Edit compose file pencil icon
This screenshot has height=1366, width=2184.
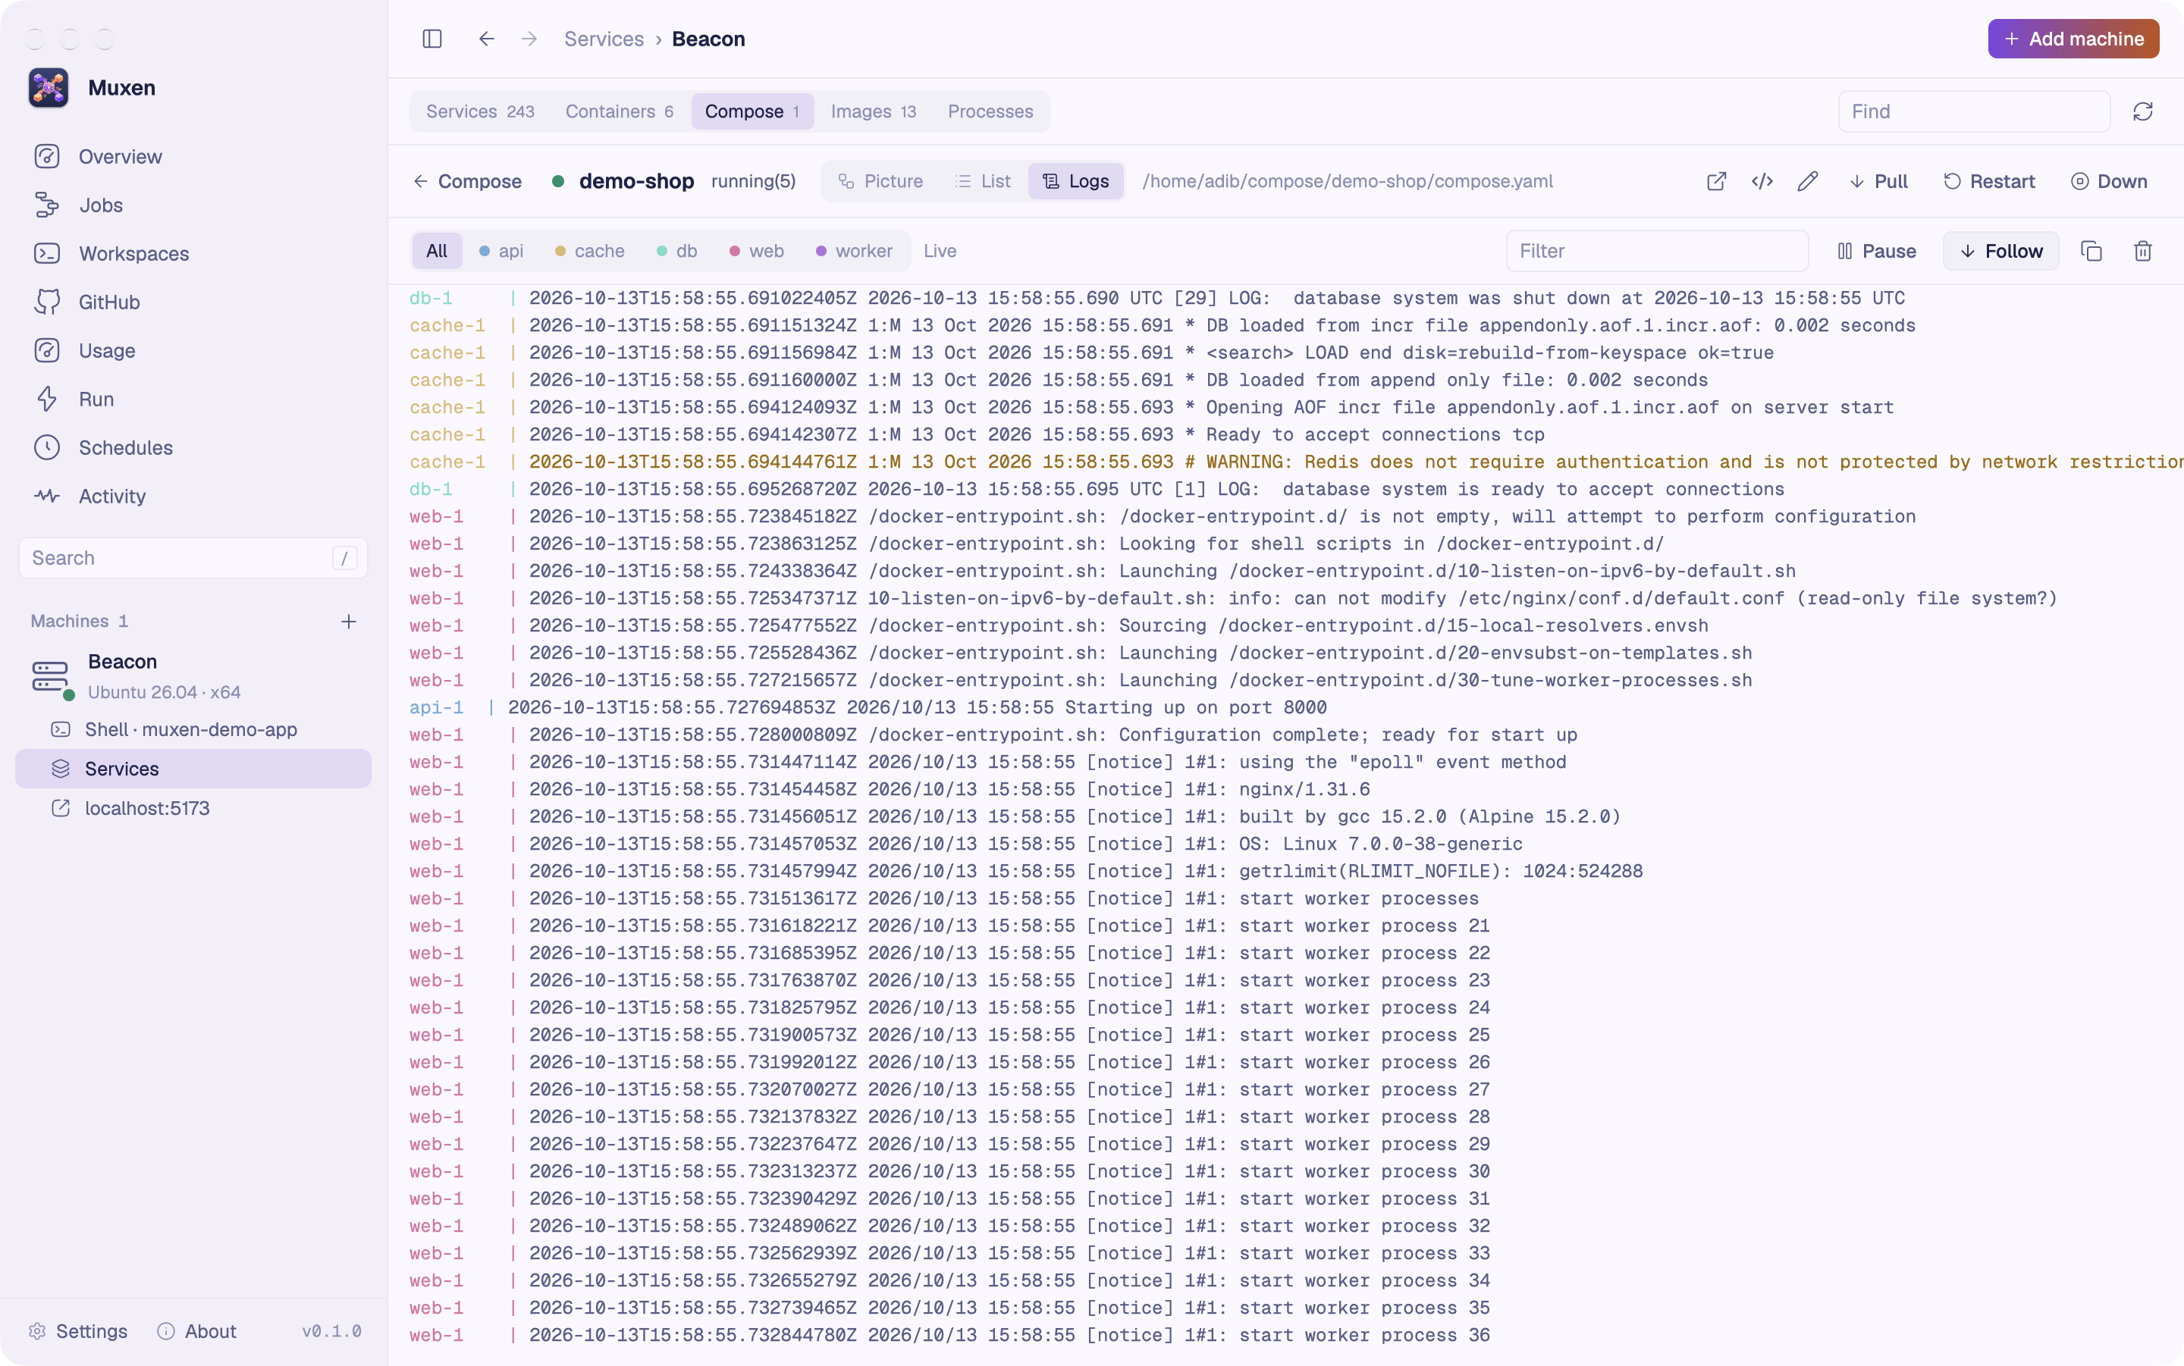click(x=1807, y=182)
